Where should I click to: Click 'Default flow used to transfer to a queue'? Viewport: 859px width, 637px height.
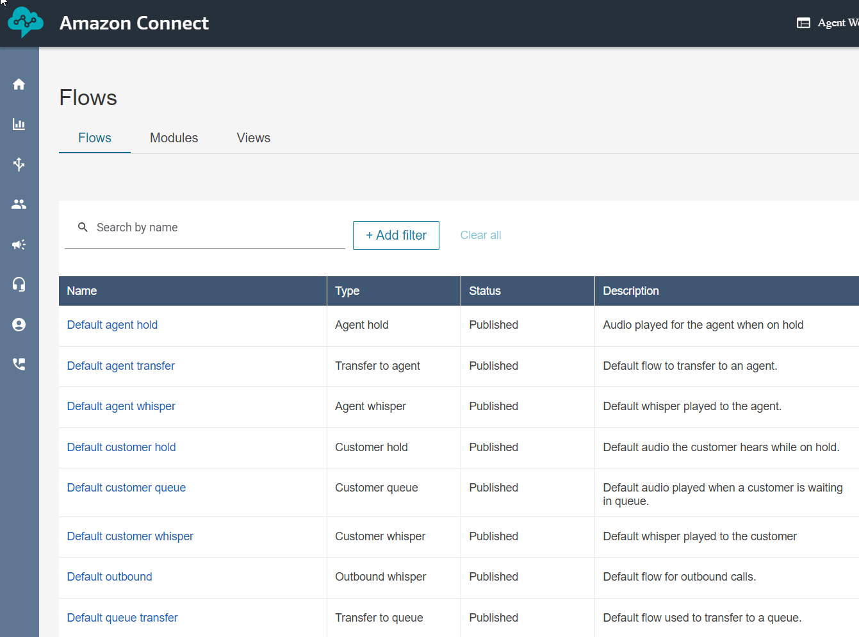(702, 618)
